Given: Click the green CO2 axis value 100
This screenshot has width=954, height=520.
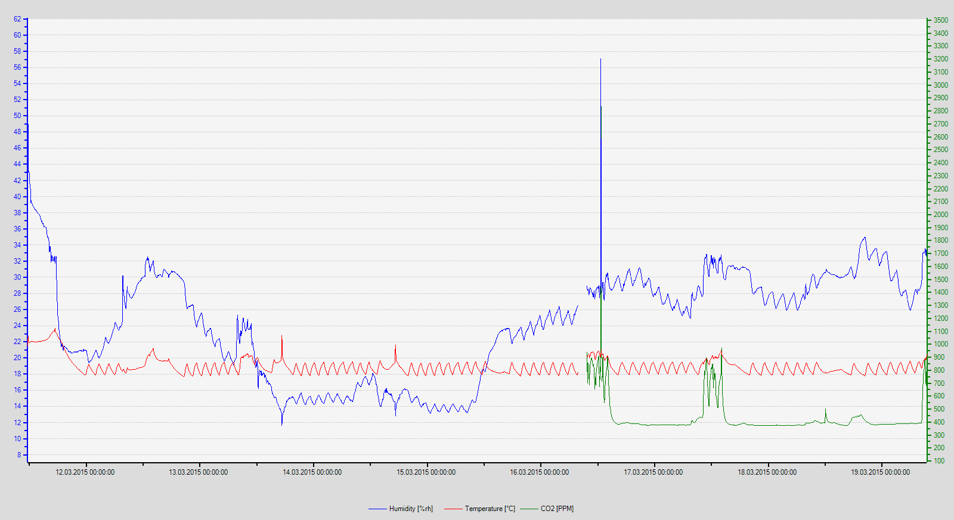Looking at the screenshot, I should [939, 461].
